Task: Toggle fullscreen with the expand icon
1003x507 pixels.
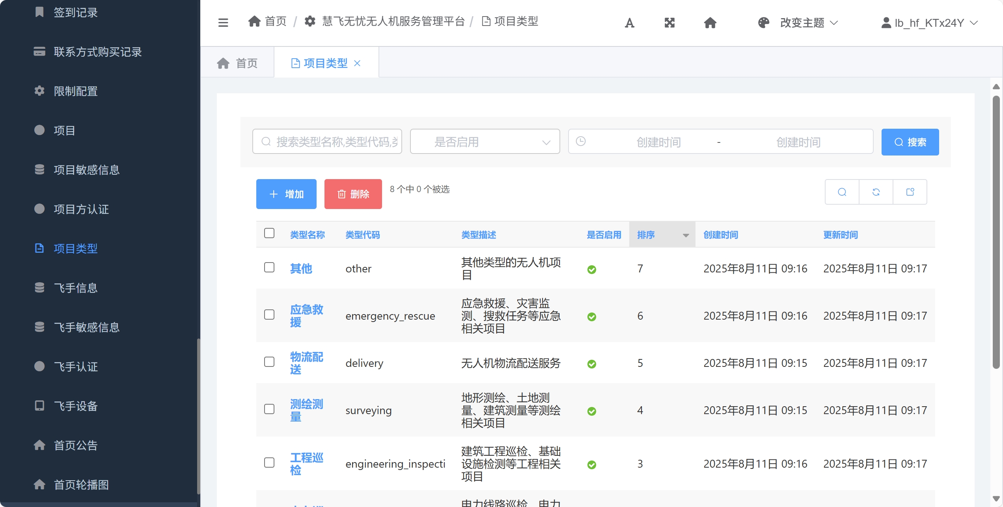Action: [x=669, y=23]
